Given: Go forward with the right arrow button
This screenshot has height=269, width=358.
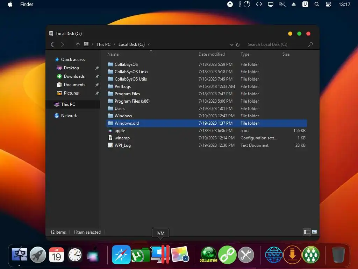Looking at the screenshot, I should [63, 44].
